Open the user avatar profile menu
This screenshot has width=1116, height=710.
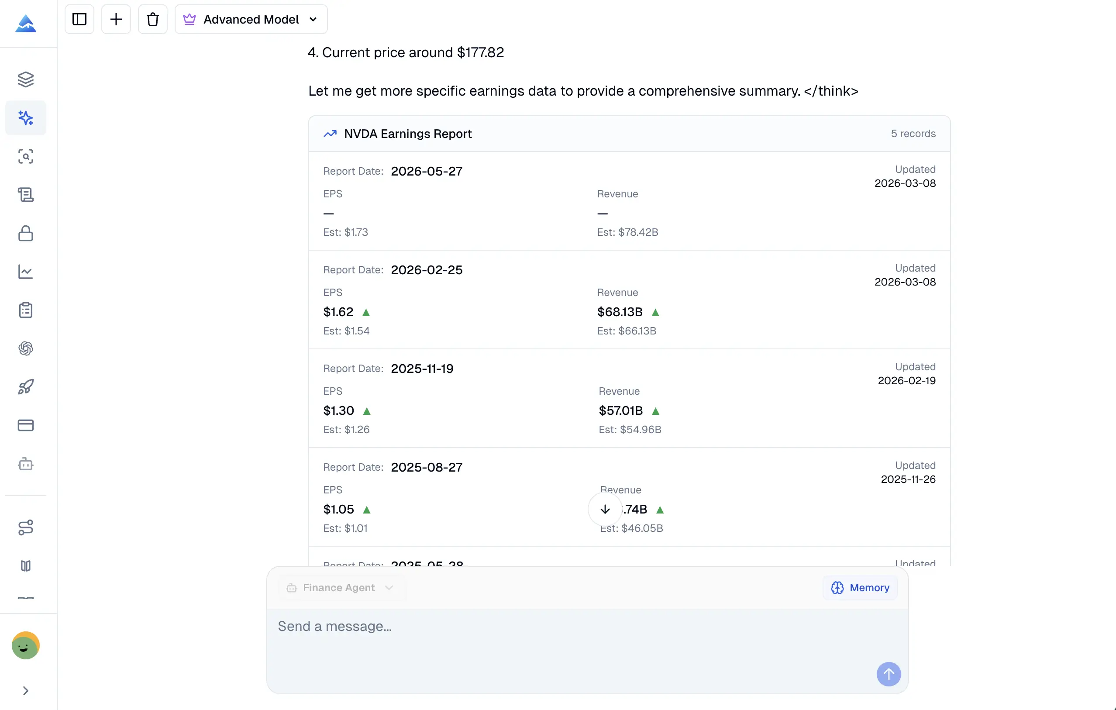click(x=25, y=645)
